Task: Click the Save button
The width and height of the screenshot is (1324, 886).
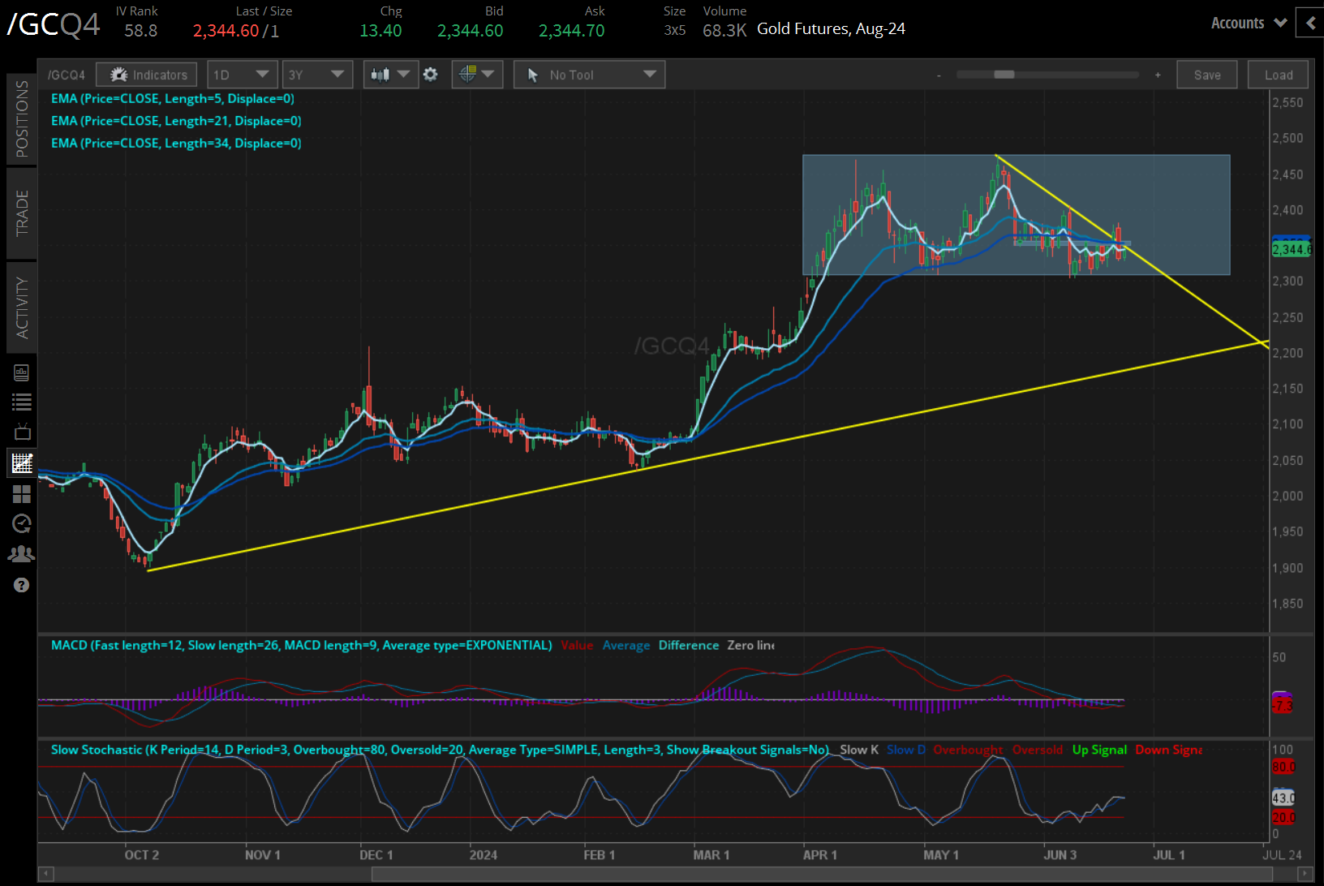Action: 1206,75
